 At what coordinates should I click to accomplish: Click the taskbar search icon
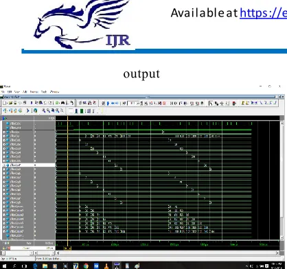click(x=14, y=266)
